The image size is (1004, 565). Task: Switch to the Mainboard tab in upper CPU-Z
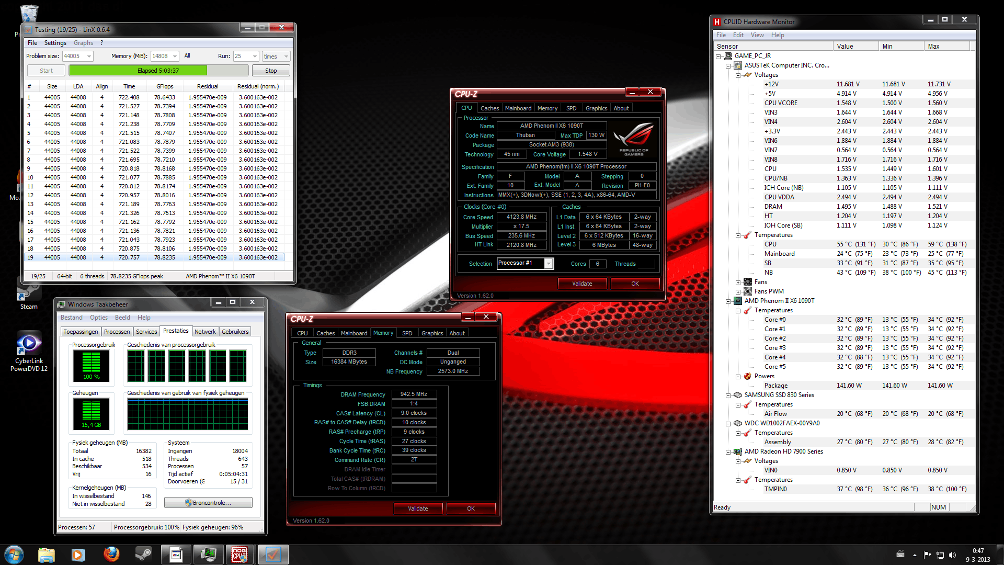point(518,108)
